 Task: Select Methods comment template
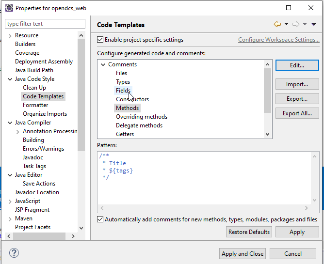tap(127, 108)
